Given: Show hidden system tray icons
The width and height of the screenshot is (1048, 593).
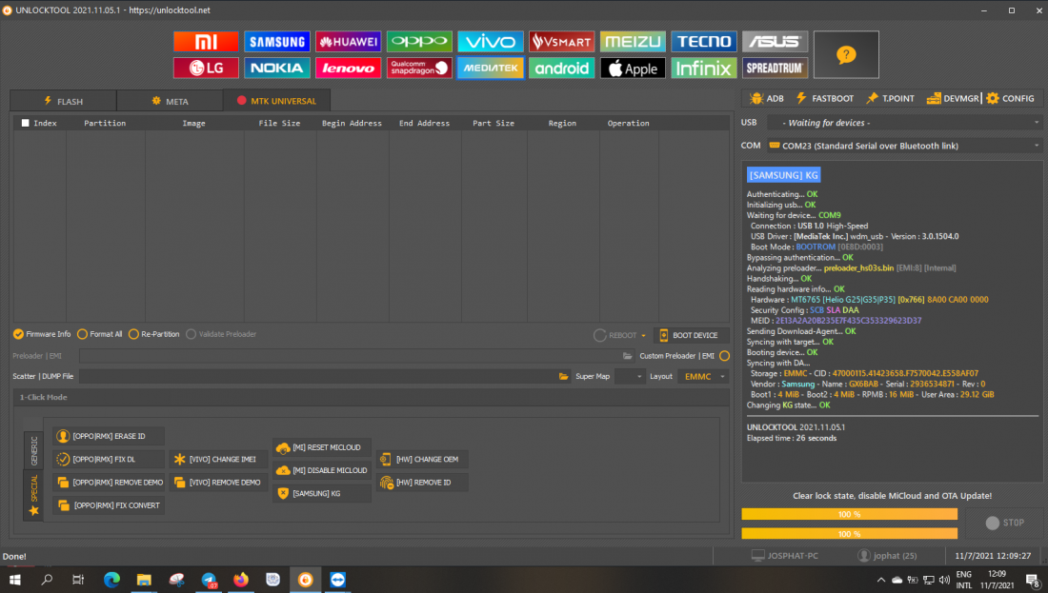Looking at the screenshot, I should click(x=881, y=580).
